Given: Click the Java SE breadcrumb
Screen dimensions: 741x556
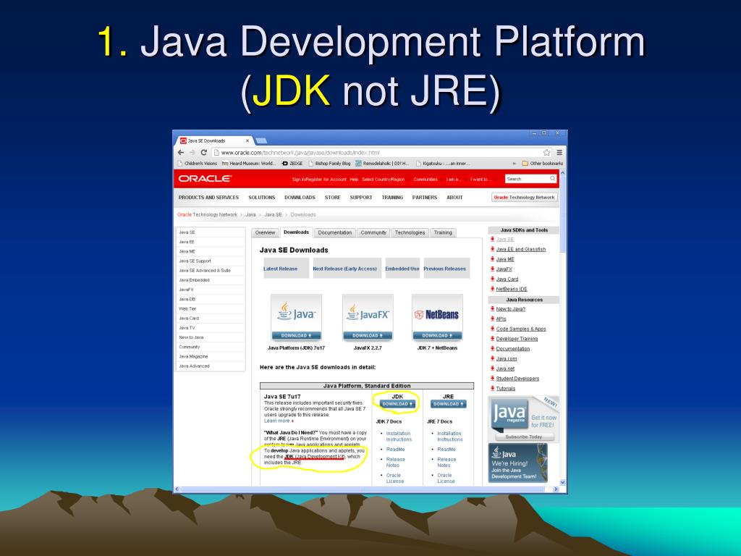Looking at the screenshot, I should [x=273, y=214].
